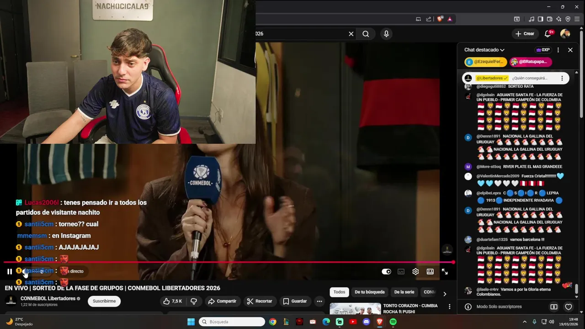Screen dimensions: 585x329
Task: Expand Chat destacado dropdown
Action: coord(484,50)
